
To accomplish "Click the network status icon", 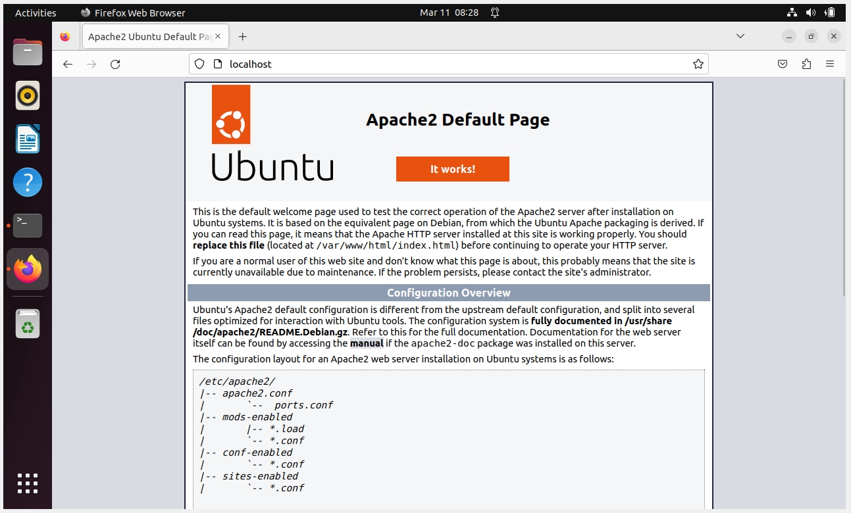I will click(792, 12).
